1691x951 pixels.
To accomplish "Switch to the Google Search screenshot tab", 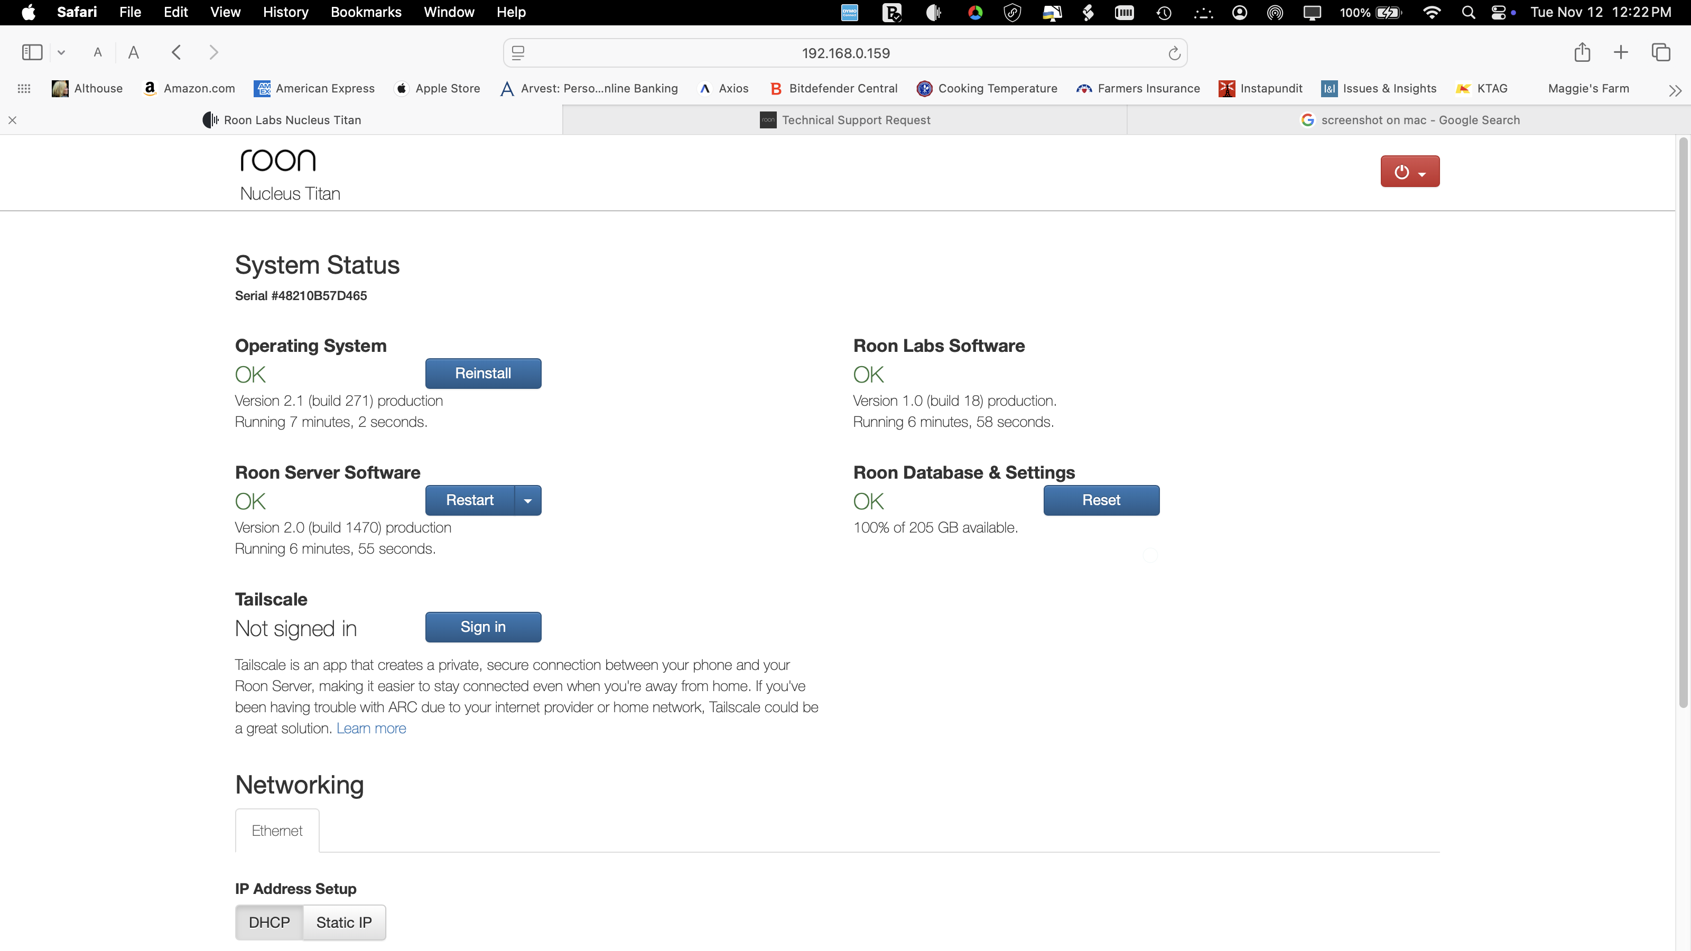I will tap(1409, 120).
